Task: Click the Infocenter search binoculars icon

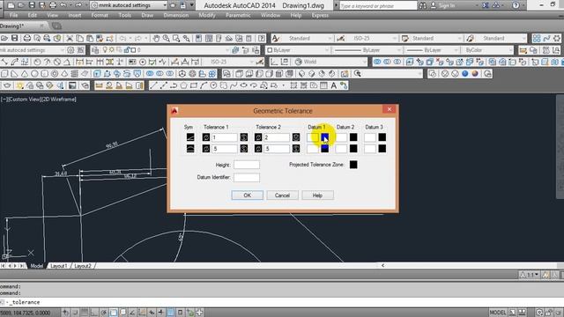Action: pyautogui.click(x=423, y=5)
